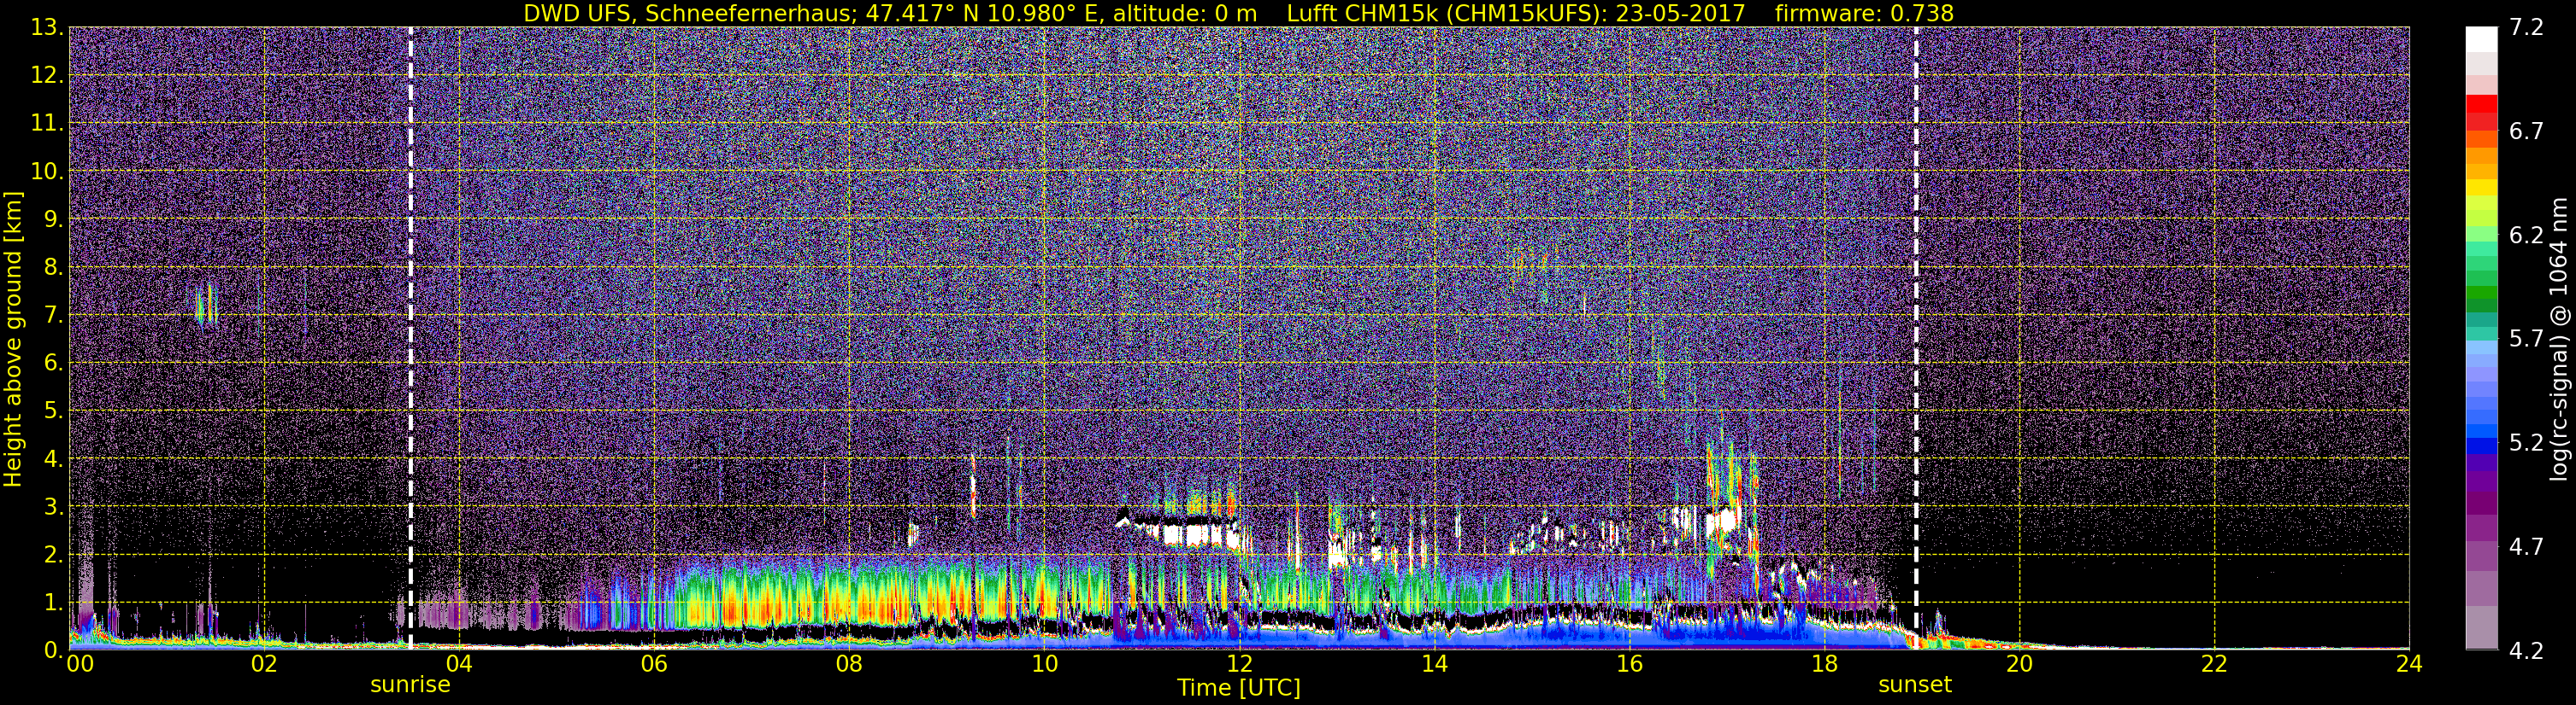The height and width of the screenshot is (705, 2576).
Task: Click the time axis tick "00"
Action: [79, 664]
